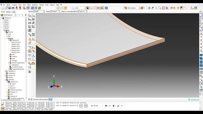Click the blue info query icon
The height and width of the screenshot is (114, 203).
click(106, 8)
